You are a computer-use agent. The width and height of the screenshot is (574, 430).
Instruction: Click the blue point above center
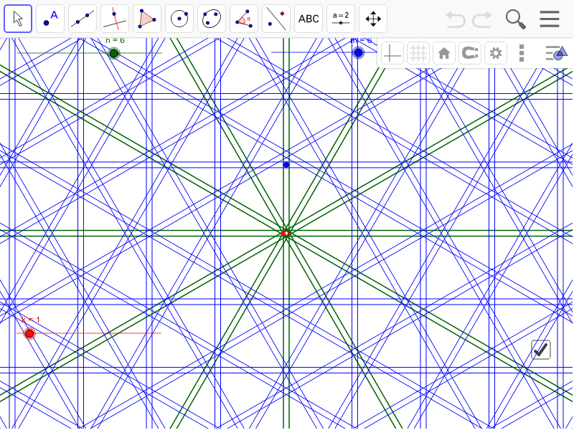tap(286, 165)
